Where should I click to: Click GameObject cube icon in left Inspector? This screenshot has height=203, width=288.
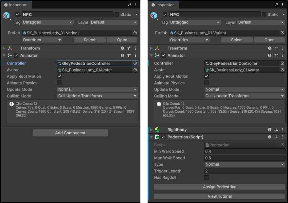(7, 15)
